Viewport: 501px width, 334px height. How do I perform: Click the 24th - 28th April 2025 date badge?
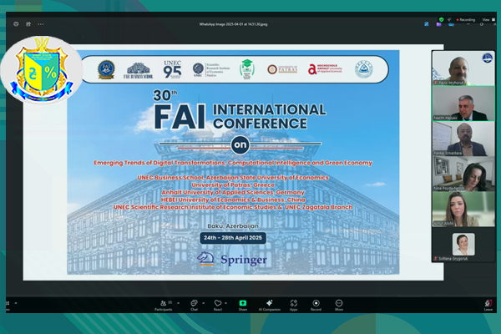point(233,238)
